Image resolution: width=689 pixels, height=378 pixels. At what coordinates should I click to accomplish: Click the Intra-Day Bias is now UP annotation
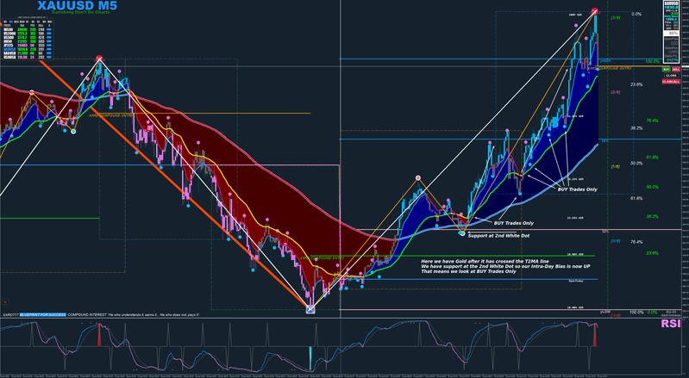click(x=505, y=266)
